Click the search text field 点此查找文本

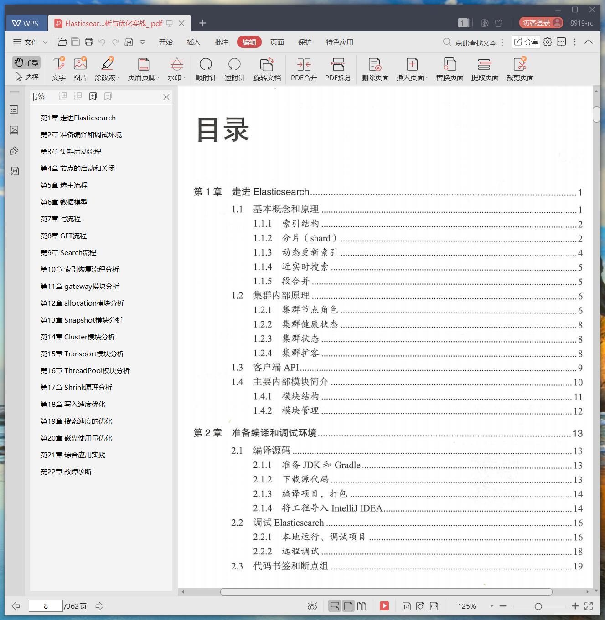click(x=476, y=42)
